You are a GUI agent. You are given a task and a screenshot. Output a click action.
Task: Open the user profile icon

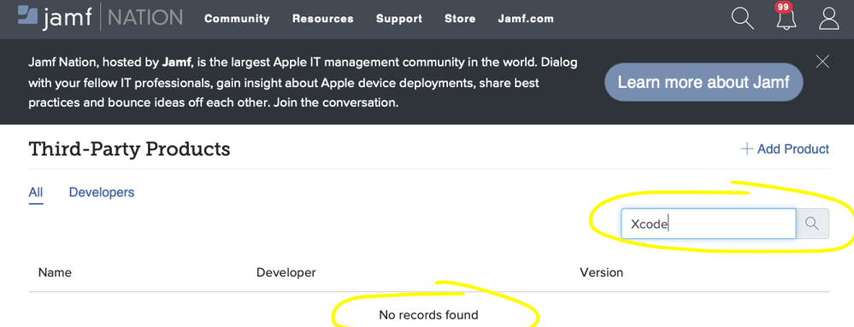click(x=829, y=19)
